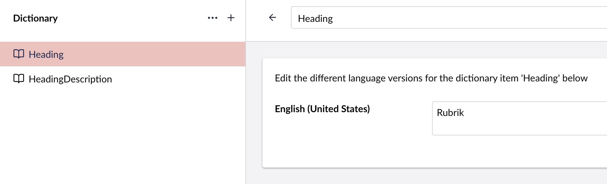Place cursor at end of Heading name text
The image size is (607, 184).
pos(333,18)
